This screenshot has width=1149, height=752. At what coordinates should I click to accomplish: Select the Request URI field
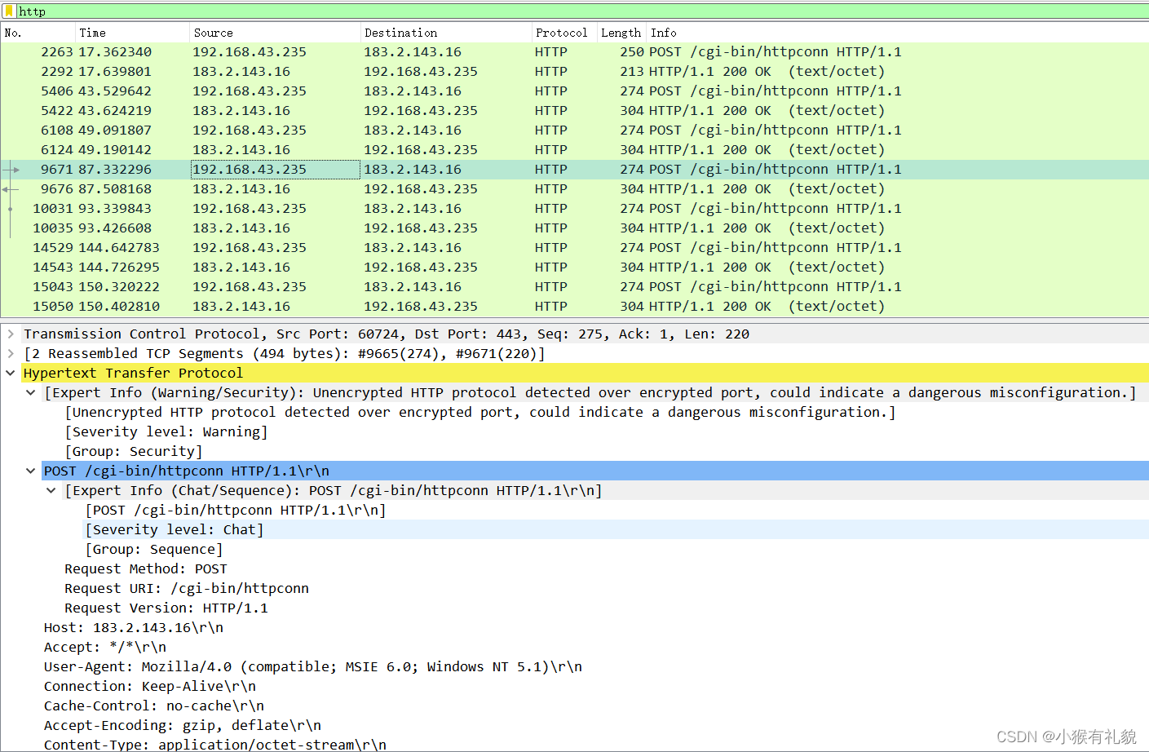click(x=187, y=588)
